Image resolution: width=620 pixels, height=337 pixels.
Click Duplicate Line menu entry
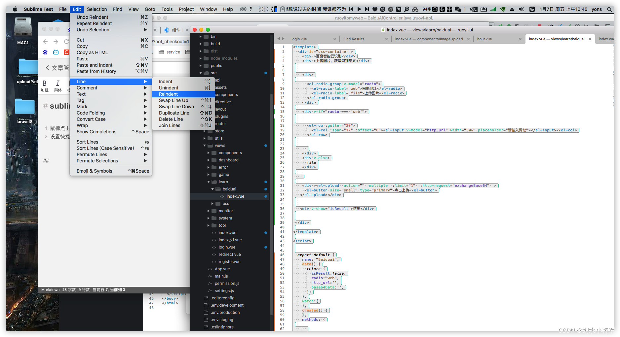183,113
